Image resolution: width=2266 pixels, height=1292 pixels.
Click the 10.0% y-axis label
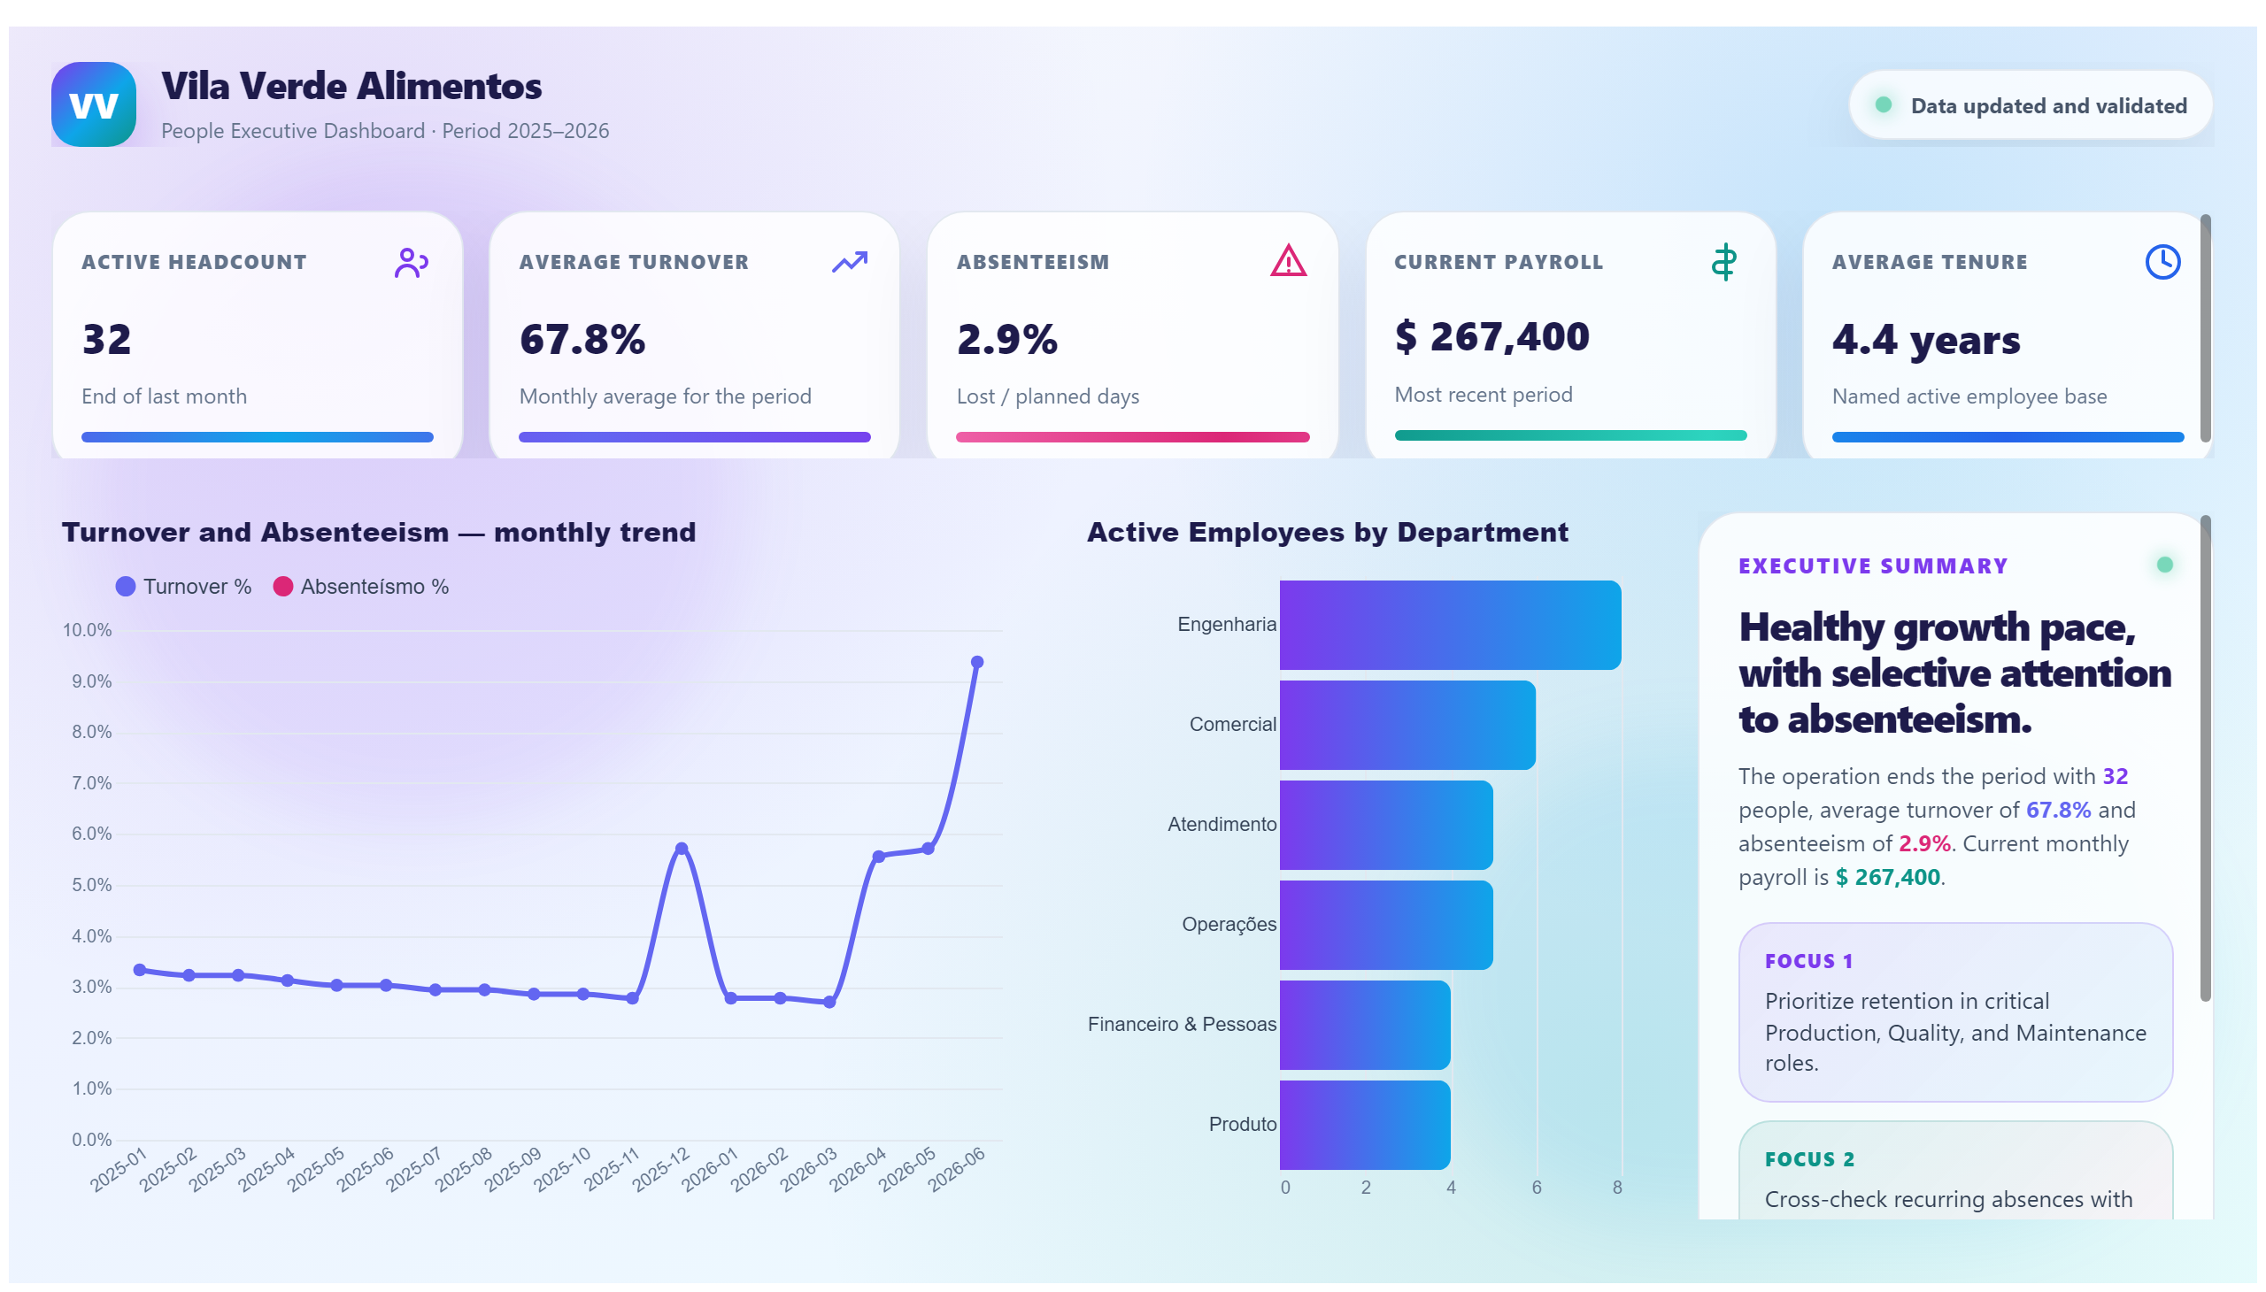(x=87, y=630)
